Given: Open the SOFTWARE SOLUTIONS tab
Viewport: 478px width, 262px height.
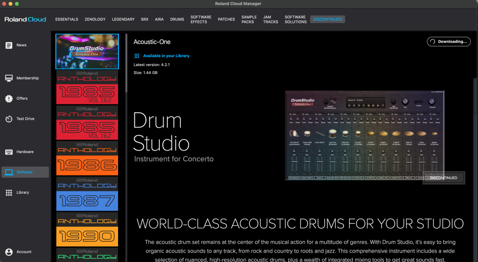Looking at the screenshot, I should pos(296,19).
